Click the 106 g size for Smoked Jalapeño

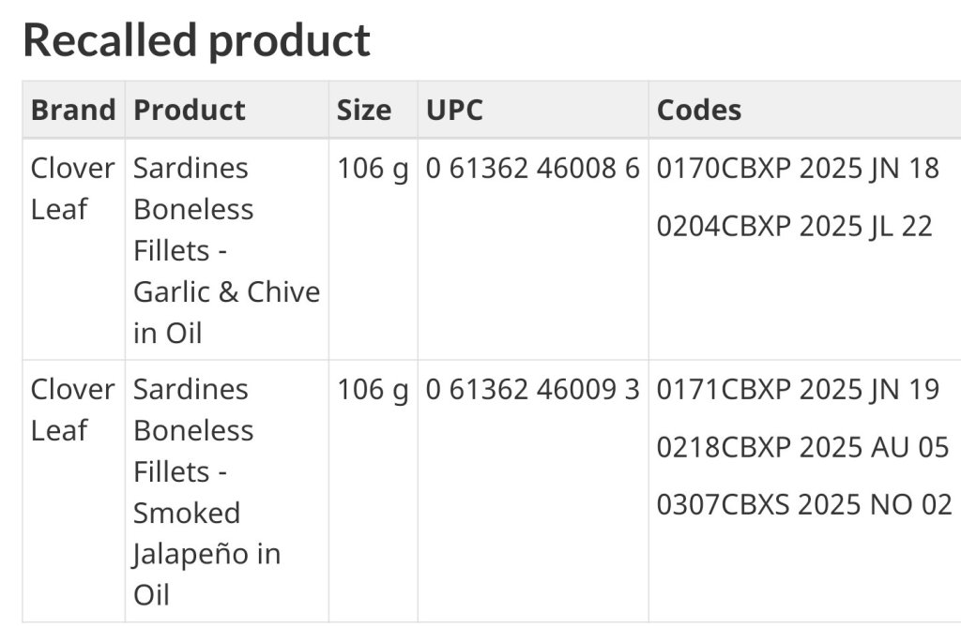(373, 389)
